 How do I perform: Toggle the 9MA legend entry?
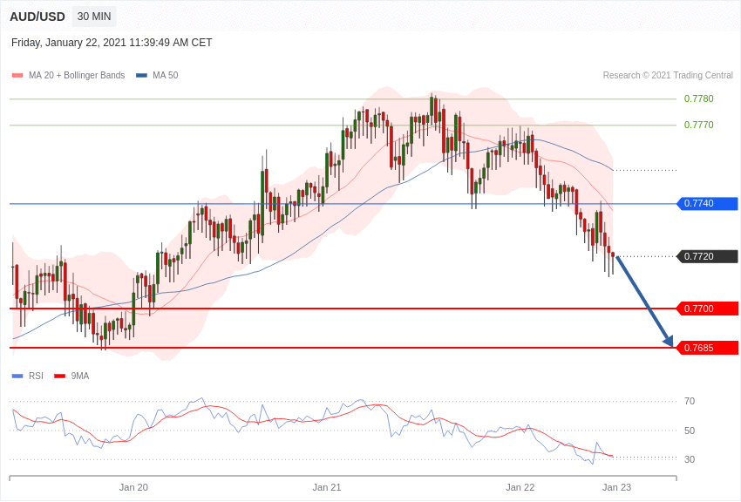click(71, 376)
